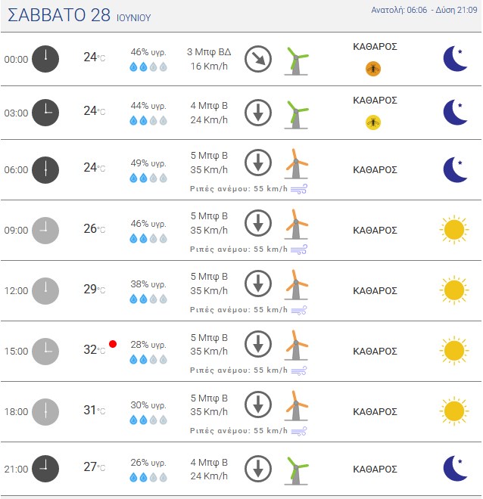Screen dimensions: 483x499
Task: Click the humidity droplets under 28% υγρ.
Action: (x=148, y=360)
